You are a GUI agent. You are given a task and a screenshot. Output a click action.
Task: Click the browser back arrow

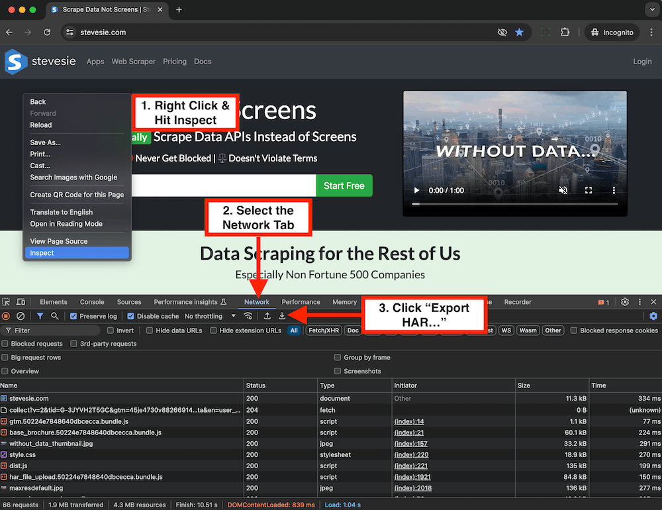9,32
